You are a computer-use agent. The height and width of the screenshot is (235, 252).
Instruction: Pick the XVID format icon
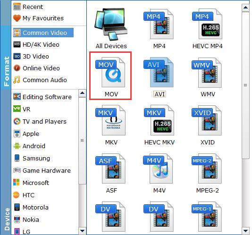click(207, 120)
